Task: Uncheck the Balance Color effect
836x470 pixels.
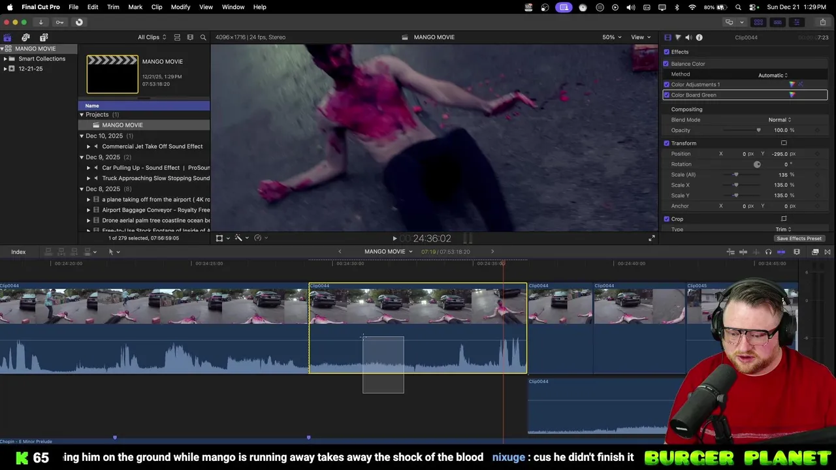Action: [x=666, y=64]
